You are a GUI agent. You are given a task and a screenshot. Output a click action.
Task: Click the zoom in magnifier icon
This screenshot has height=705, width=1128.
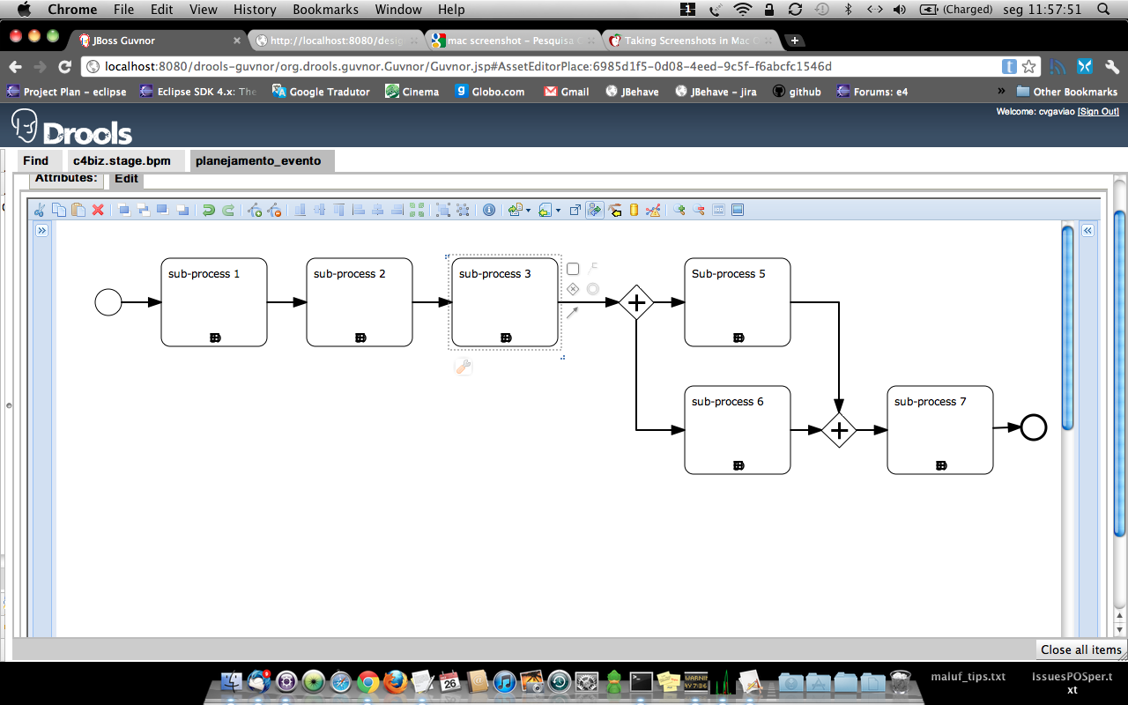click(x=679, y=210)
